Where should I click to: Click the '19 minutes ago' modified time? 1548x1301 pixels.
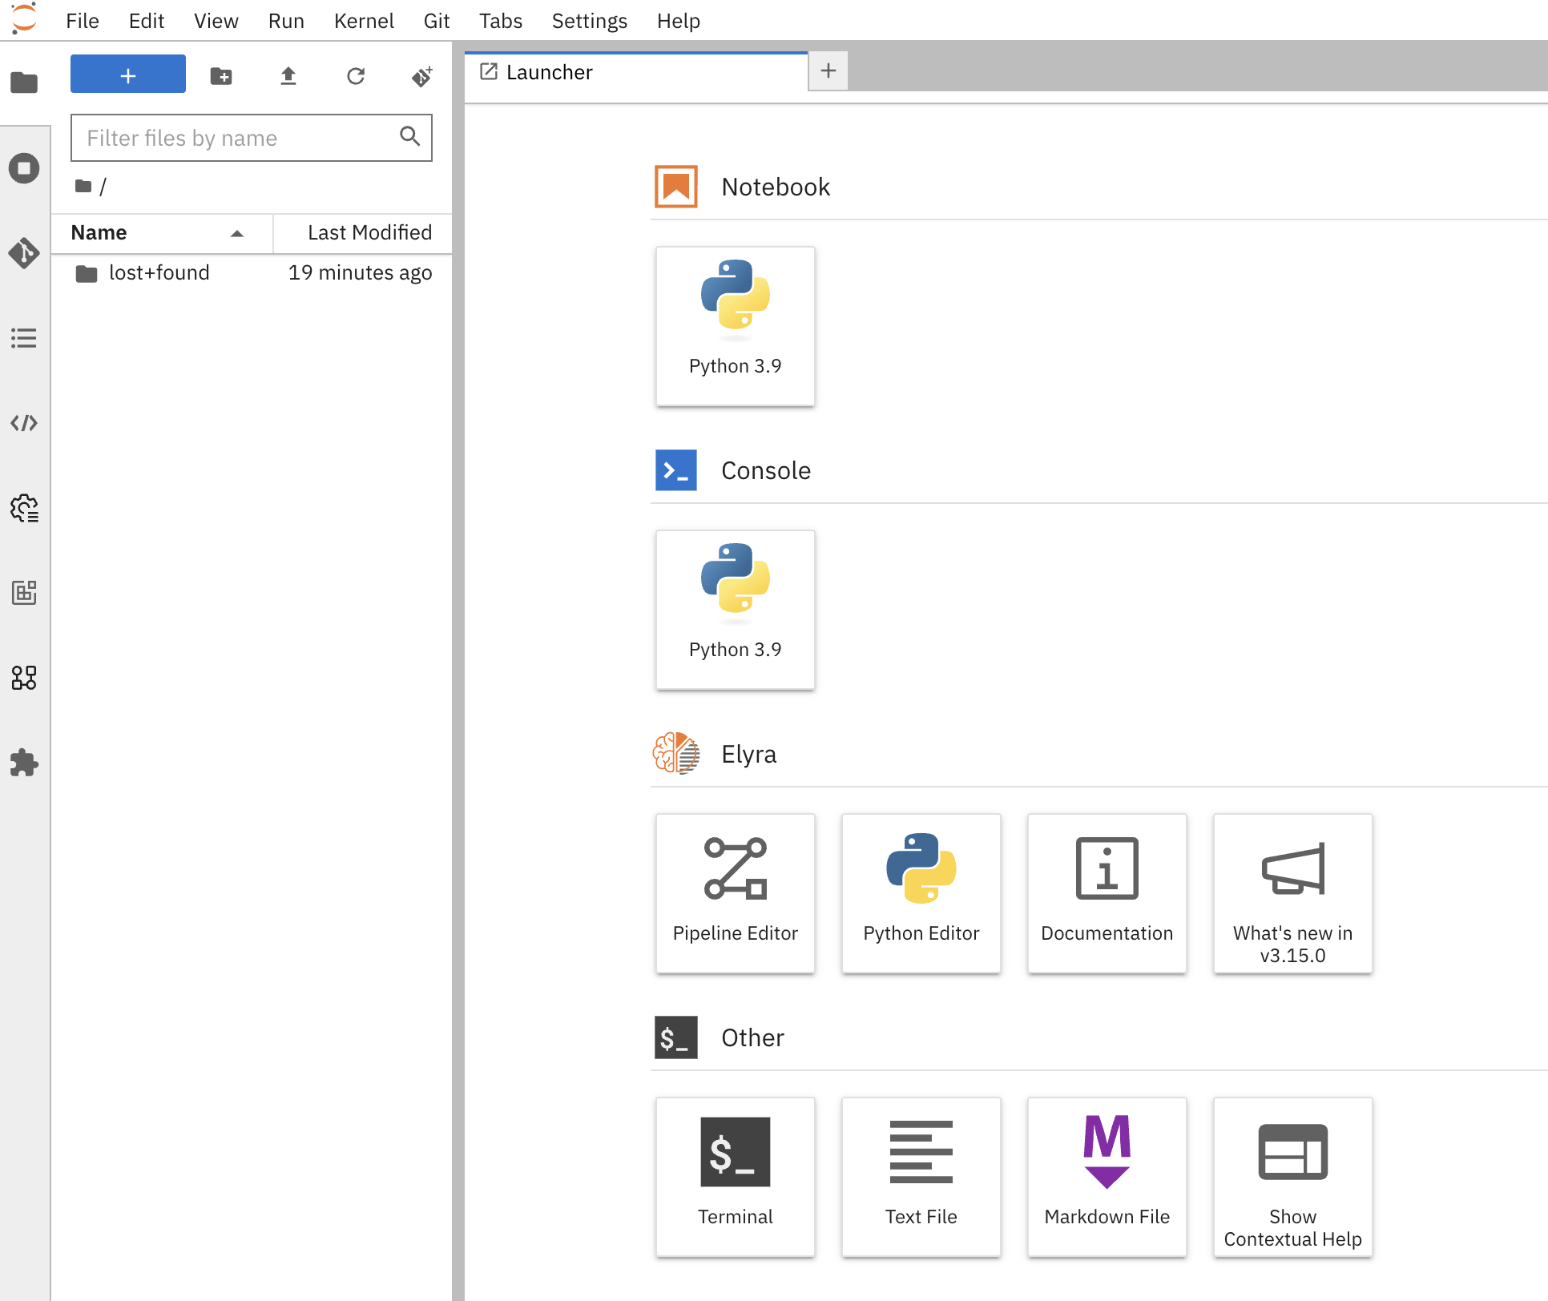click(x=360, y=273)
